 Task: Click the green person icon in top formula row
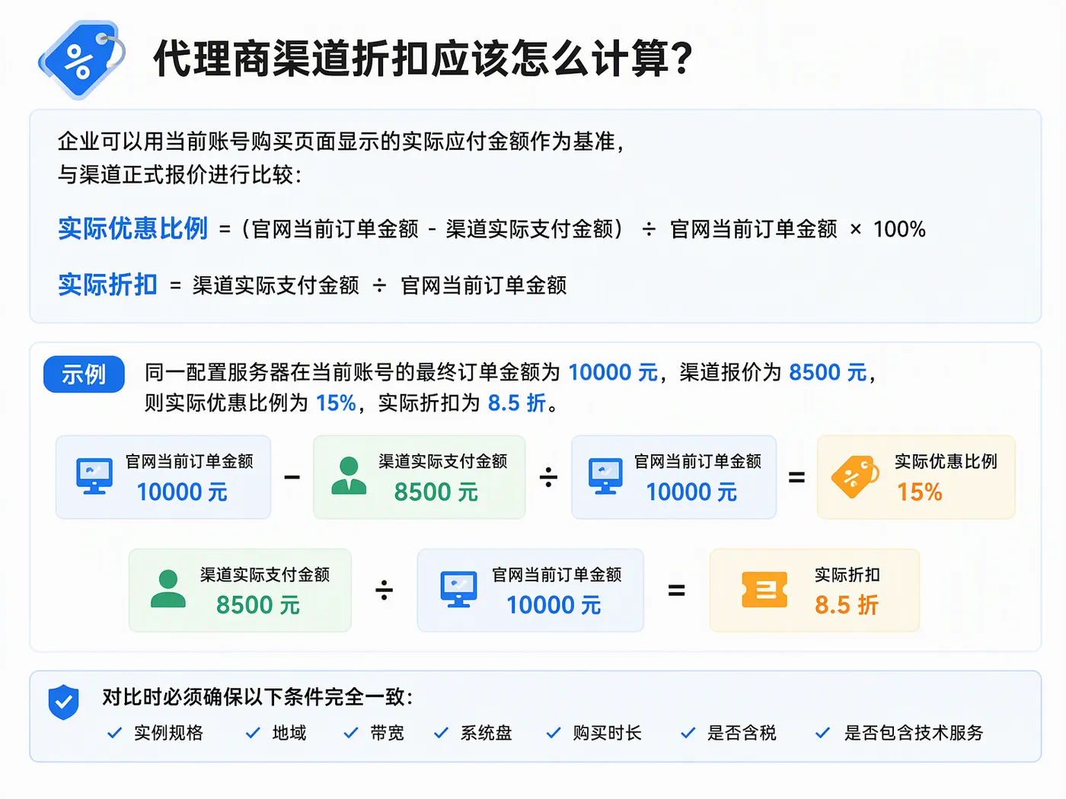point(349,476)
